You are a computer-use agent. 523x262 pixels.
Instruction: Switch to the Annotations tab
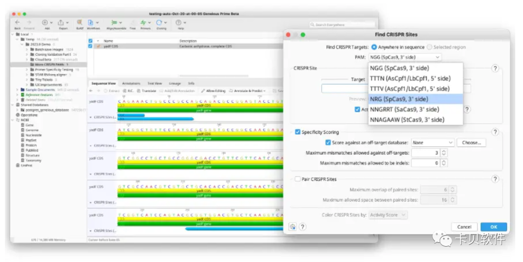(x=131, y=83)
